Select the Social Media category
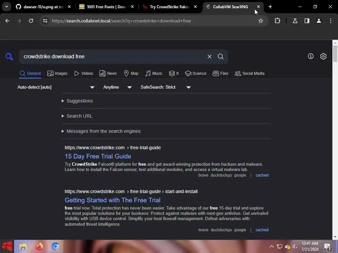The height and width of the screenshot is (253, 338). point(250,73)
